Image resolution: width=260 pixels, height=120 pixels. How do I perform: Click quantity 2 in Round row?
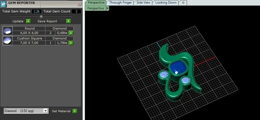(50, 33)
